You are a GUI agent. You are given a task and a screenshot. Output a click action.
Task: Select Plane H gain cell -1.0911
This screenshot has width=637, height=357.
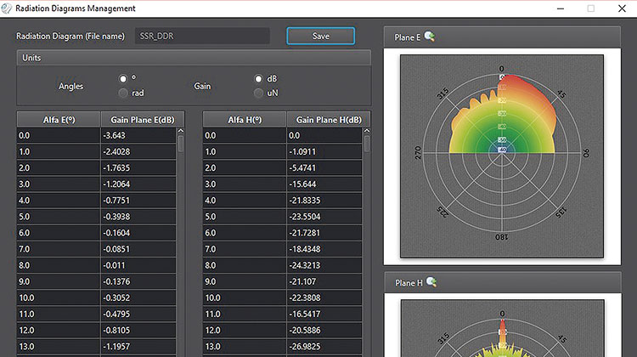(x=324, y=151)
